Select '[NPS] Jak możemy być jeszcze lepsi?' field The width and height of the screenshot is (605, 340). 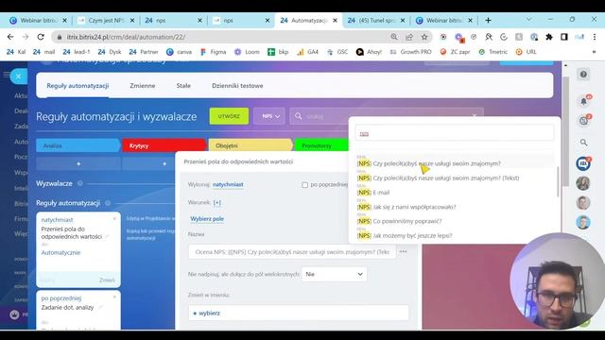(405, 235)
